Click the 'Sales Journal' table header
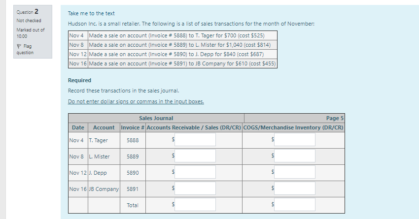 coord(156,118)
